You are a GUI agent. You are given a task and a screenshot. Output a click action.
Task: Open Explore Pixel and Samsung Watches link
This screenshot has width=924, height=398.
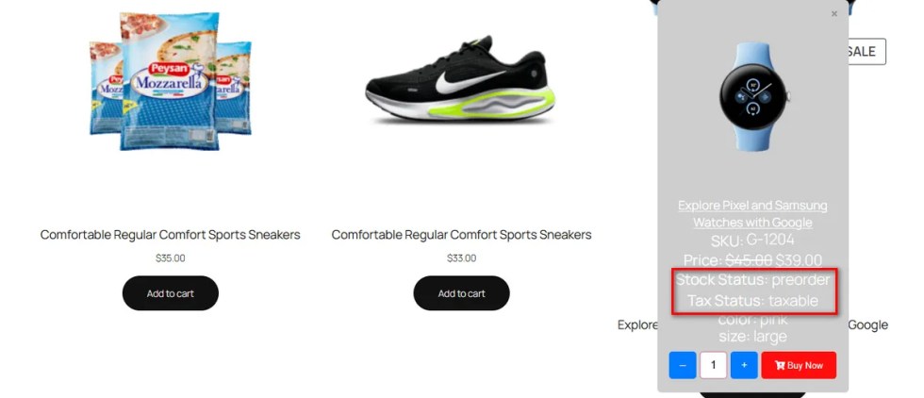tap(752, 214)
